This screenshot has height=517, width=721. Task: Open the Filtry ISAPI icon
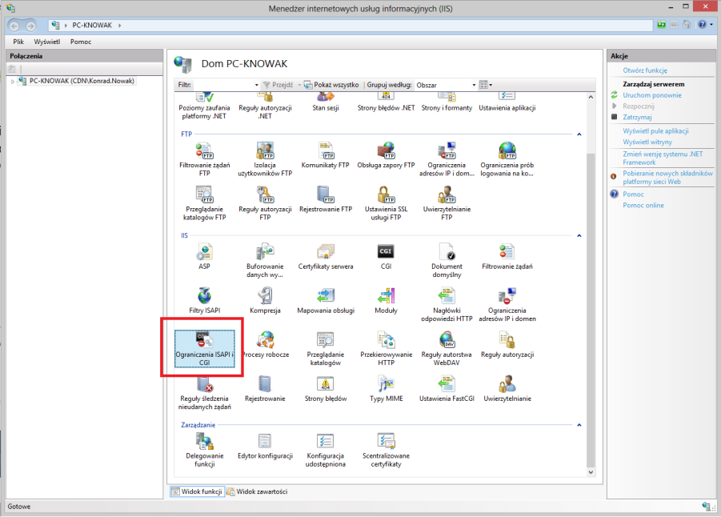point(204,301)
